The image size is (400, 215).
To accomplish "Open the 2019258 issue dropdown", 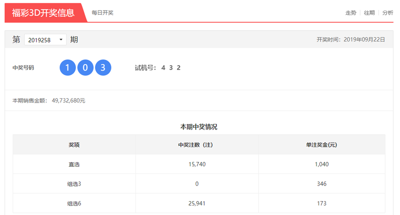I will click(45, 40).
